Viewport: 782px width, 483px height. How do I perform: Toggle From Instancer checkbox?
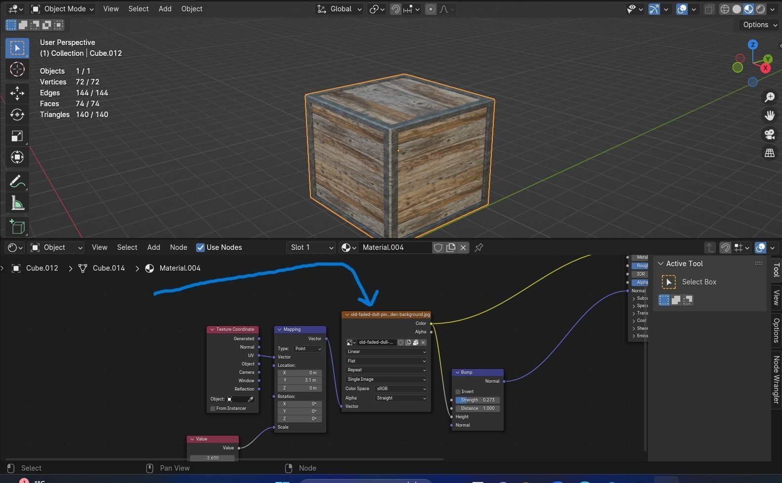213,408
